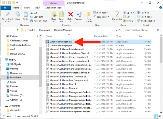Open the address bar history dropdown
This screenshot has width=163, height=119.
point(116,30)
